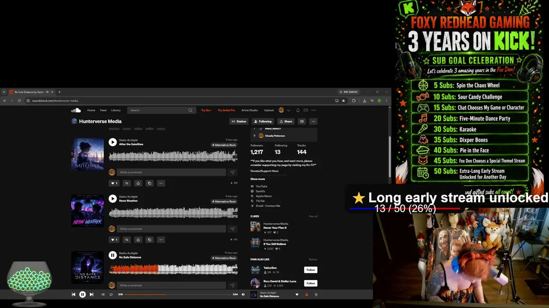Seek in the bottom player progress bar
Image resolution: width=549 pixels, height=308 pixels.
(178, 294)
